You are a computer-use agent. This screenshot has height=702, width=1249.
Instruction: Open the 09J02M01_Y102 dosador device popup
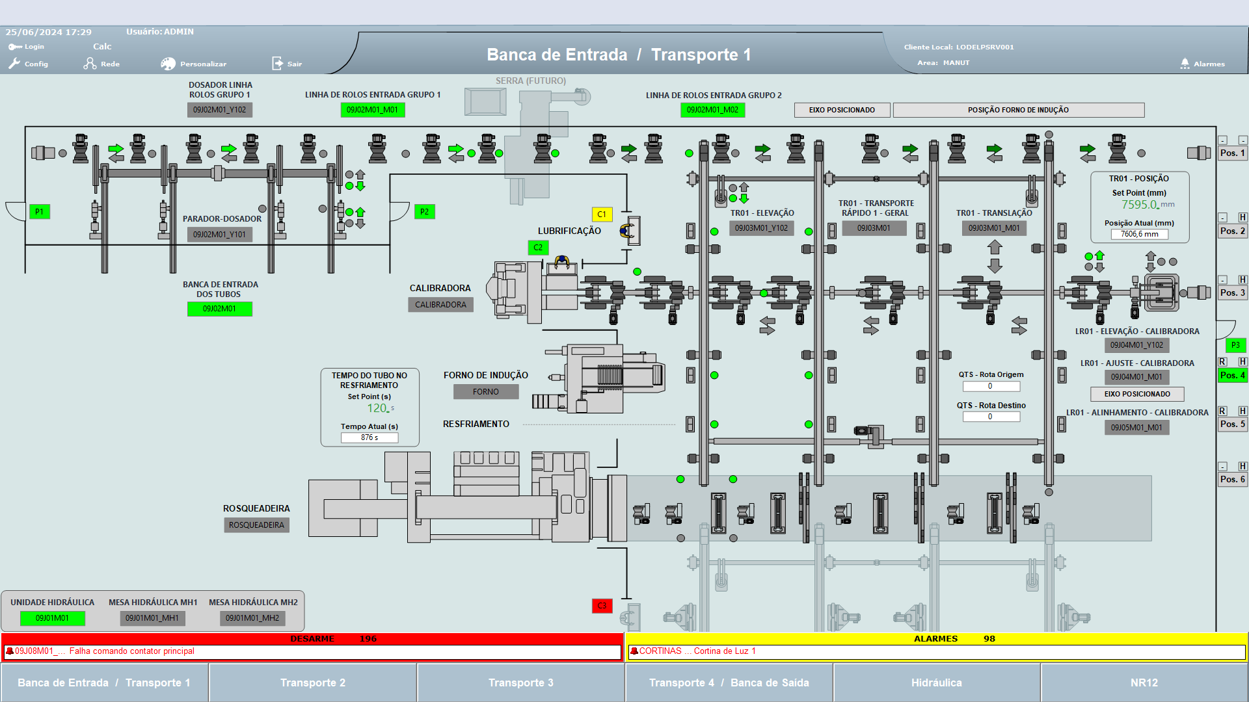pos(219,110)
